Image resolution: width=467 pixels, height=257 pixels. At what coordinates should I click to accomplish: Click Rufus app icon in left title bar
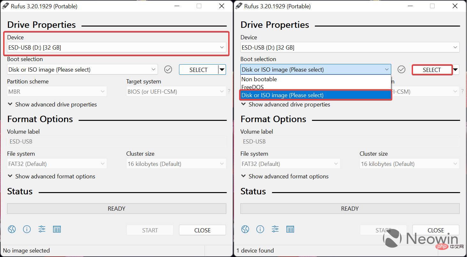[x=5, y=6]
